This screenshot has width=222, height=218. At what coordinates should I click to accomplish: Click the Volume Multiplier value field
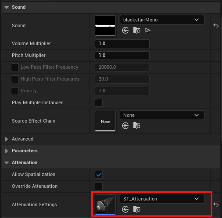[122, 44]
